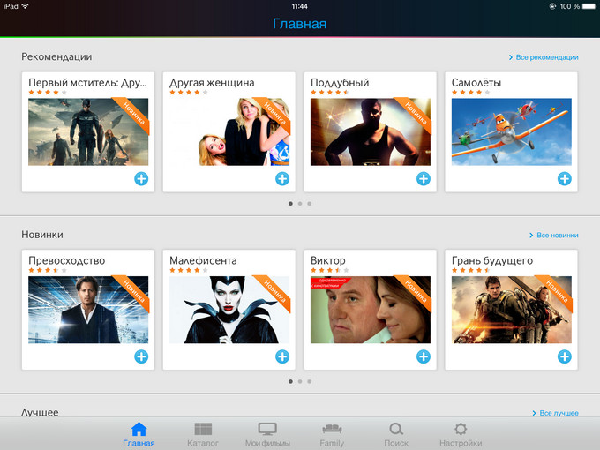Tap the Wi-Fi icon in status bar
This screenshot has height=450, width=600.
26,6
